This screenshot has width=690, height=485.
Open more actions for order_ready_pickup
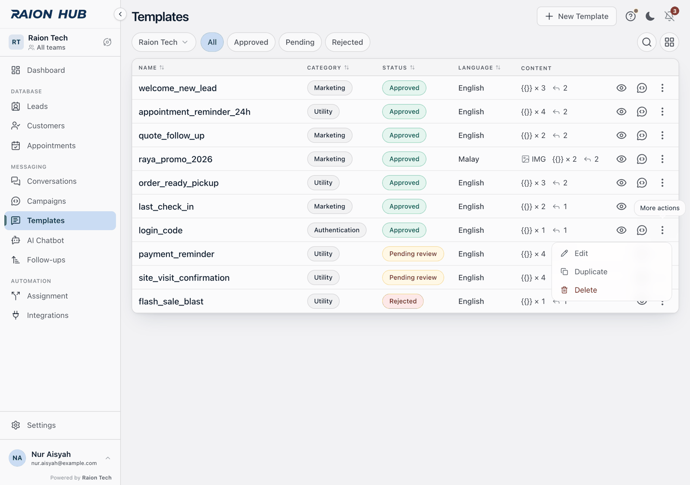coord(662,183)
